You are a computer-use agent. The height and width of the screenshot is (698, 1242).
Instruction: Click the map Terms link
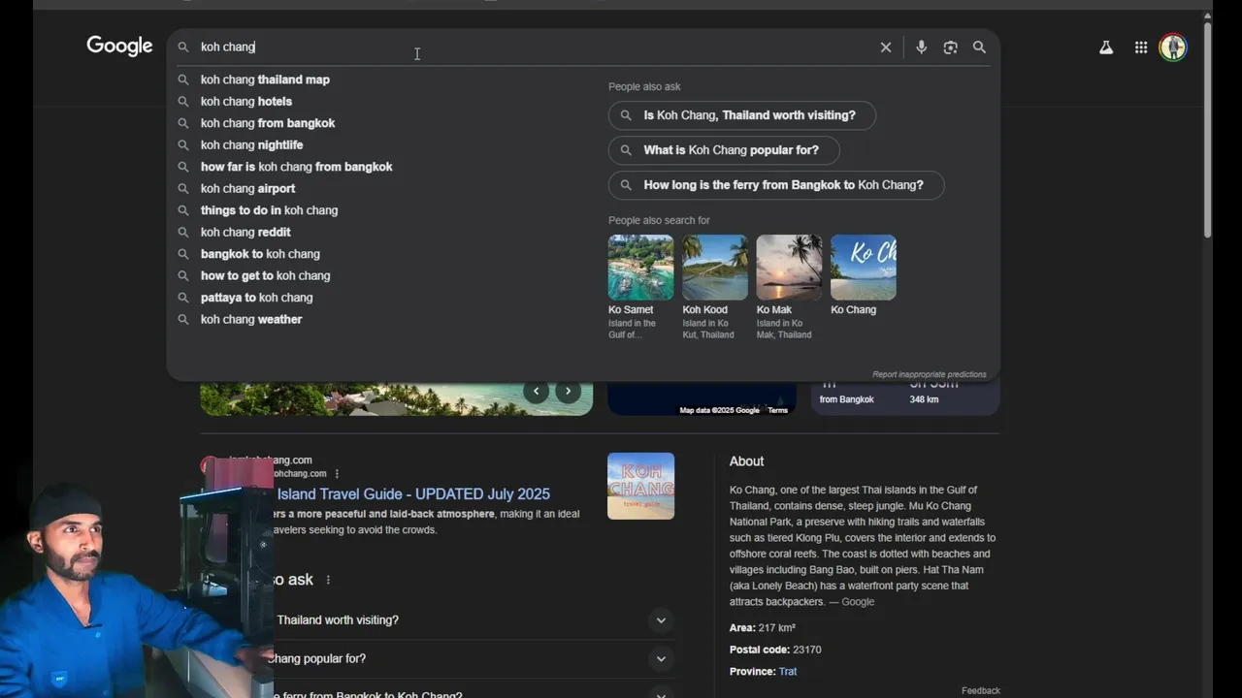tap(778, 410)
